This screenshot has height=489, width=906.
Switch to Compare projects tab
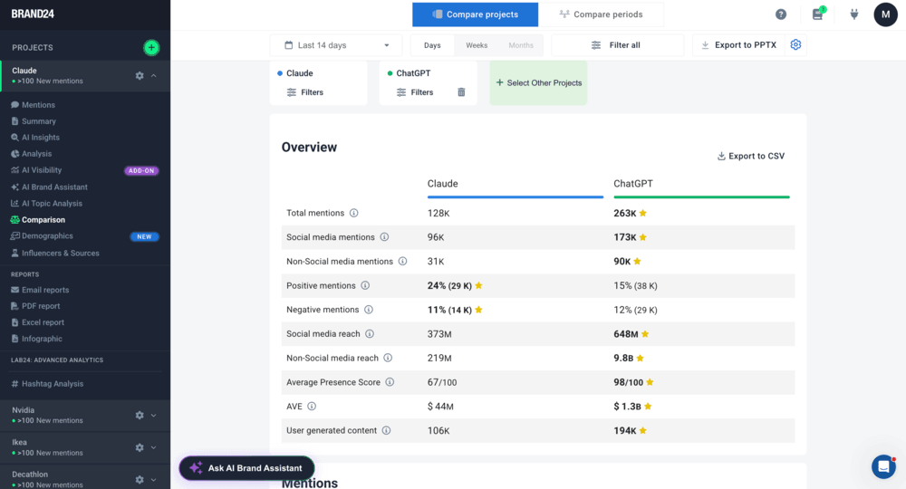475,14
